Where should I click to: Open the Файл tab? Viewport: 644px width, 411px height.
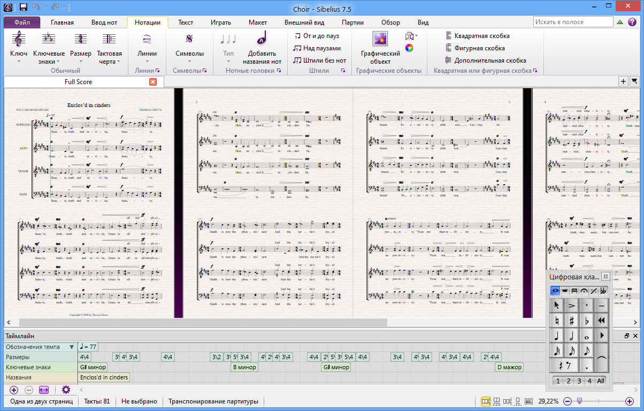(x=22, y=22)
